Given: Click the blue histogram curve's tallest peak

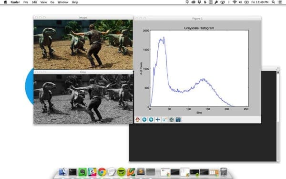Looking at the screenshot, I should click(x=164, y=37).
